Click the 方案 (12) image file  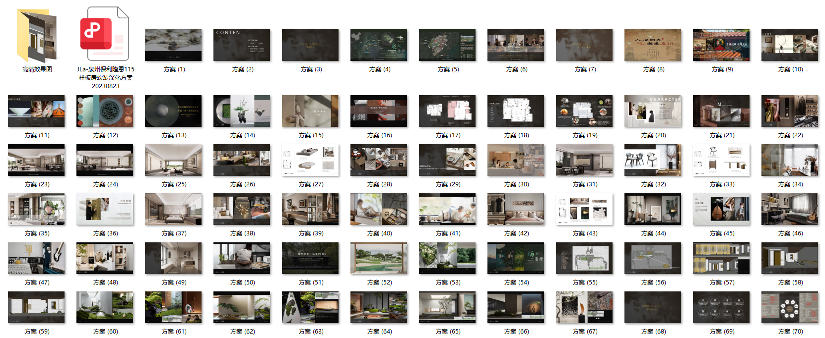tap(105, 111)
